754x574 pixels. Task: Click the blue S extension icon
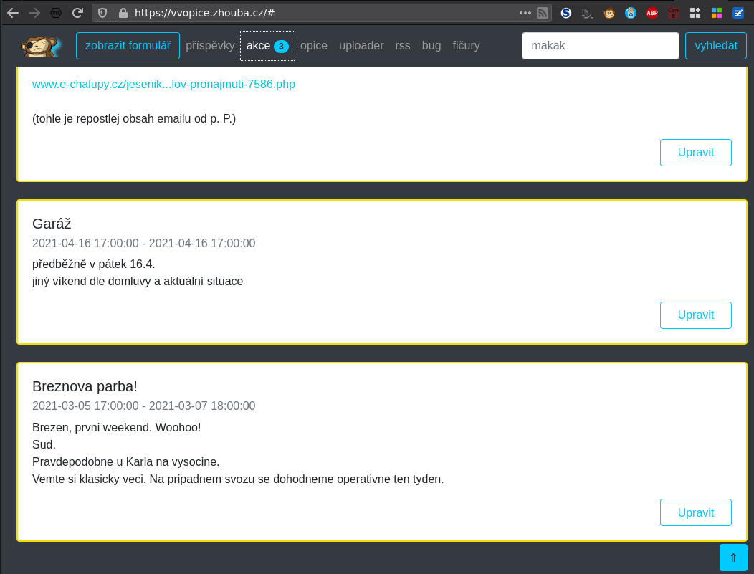click(566, 13)
